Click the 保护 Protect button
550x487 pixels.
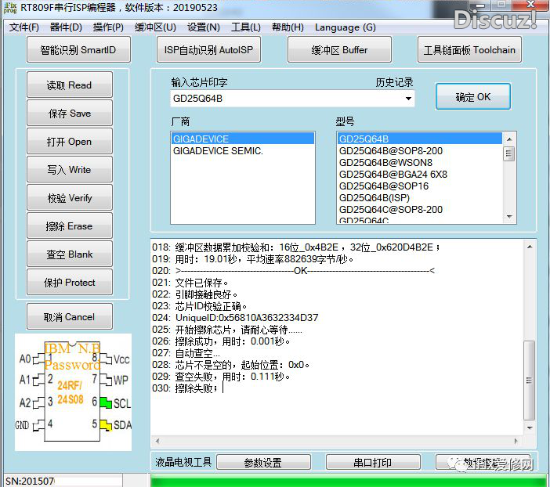coord(70,282)
